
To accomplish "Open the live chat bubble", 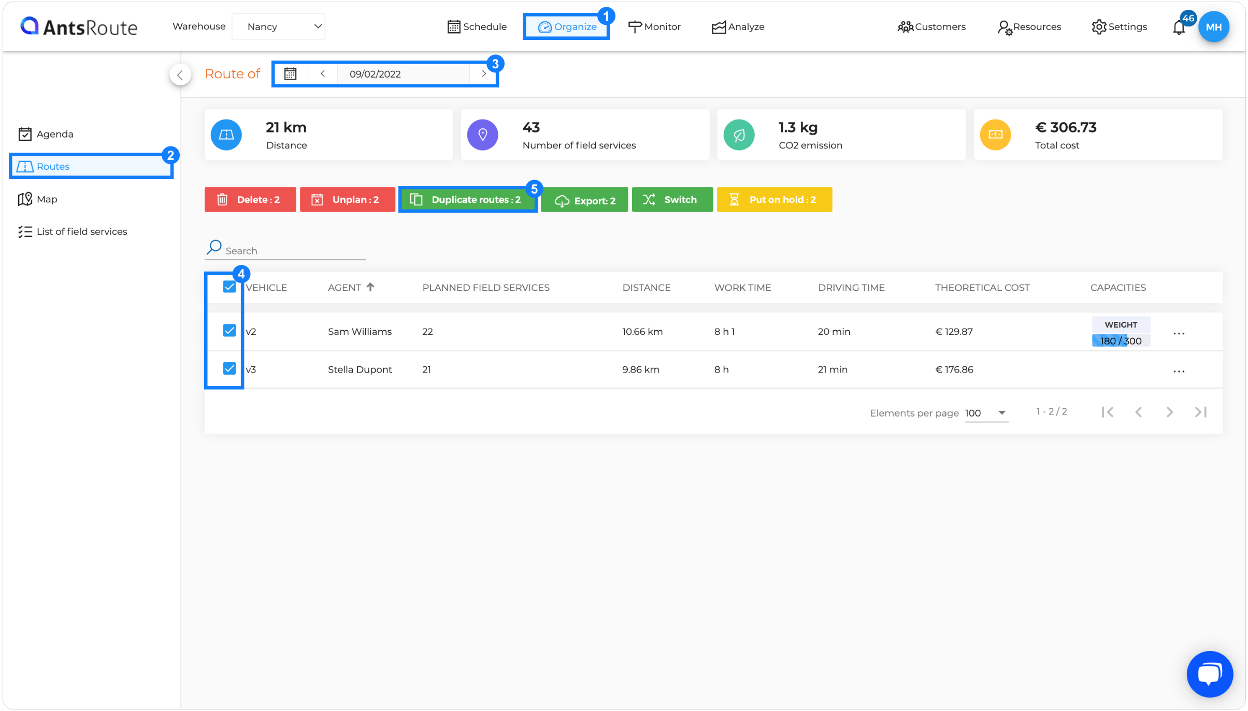I will point(1210,674).
